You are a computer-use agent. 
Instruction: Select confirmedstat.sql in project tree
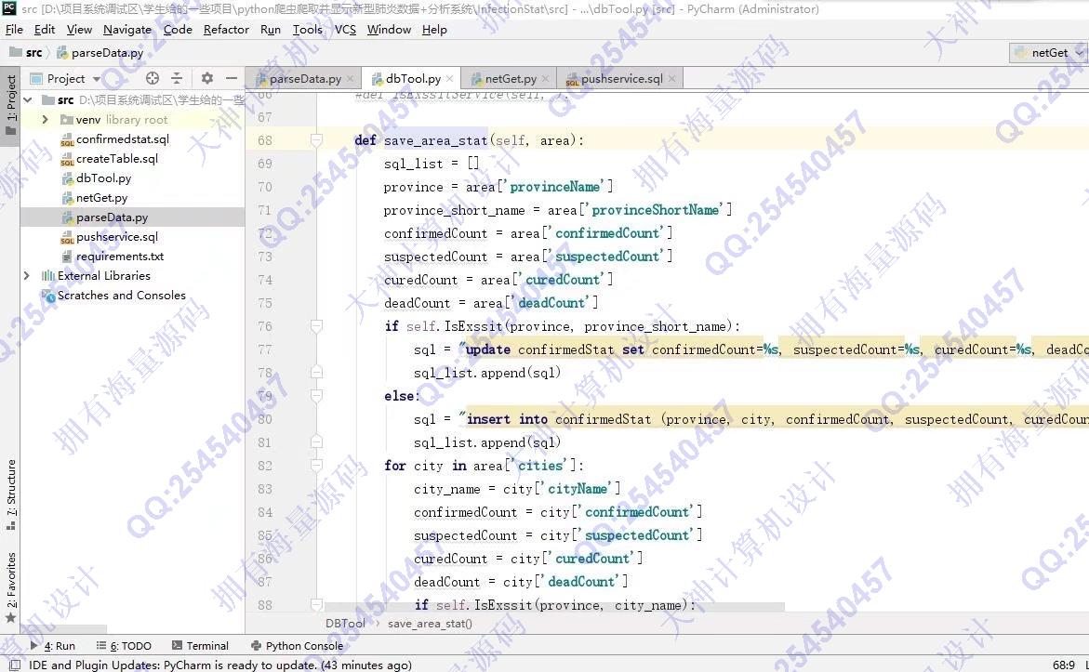point(122,138)
